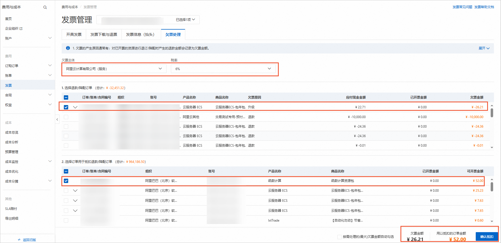
Task: Toggle select-all checkbox in the refund orders table
Action: 66,97
